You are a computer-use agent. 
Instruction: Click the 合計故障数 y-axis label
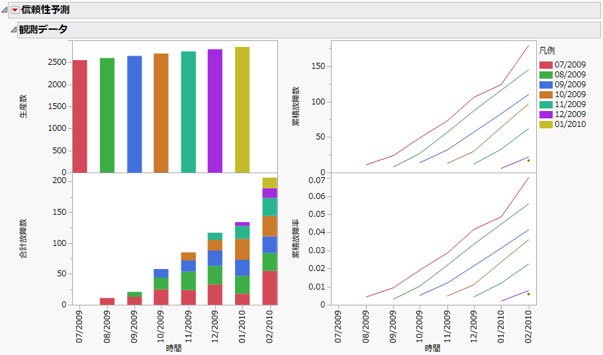point(23,238)
